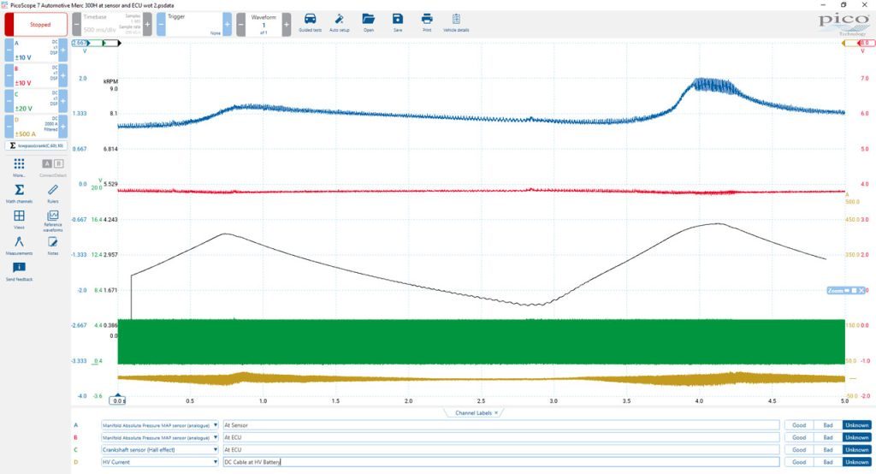Open Reference waveforms tool

pos(52,220)
